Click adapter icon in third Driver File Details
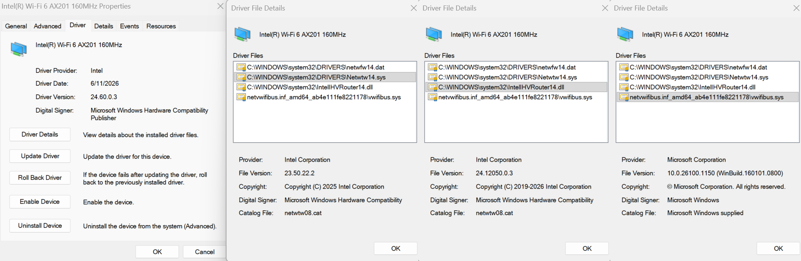This screenshot has width=801, height=261. coord(625,34)
